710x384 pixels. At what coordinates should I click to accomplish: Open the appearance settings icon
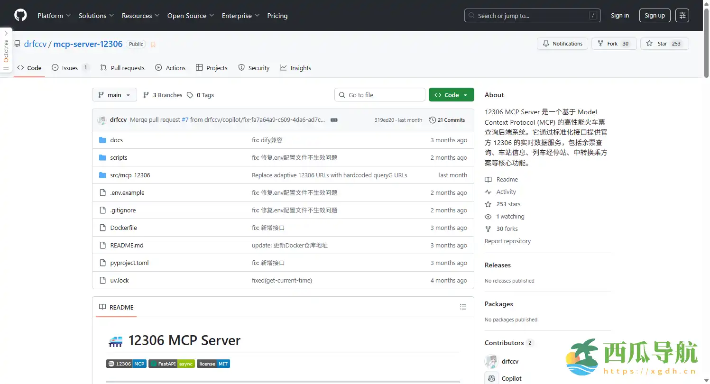coord(682,16)
